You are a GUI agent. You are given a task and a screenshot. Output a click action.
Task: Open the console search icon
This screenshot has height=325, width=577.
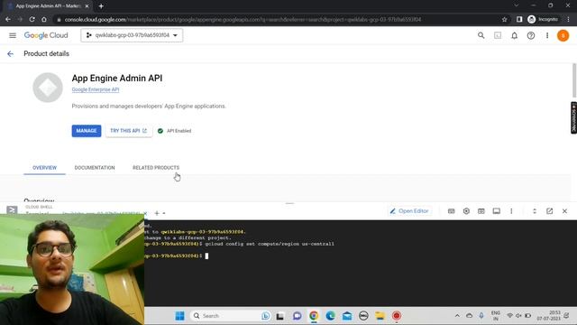coord(481,35)
